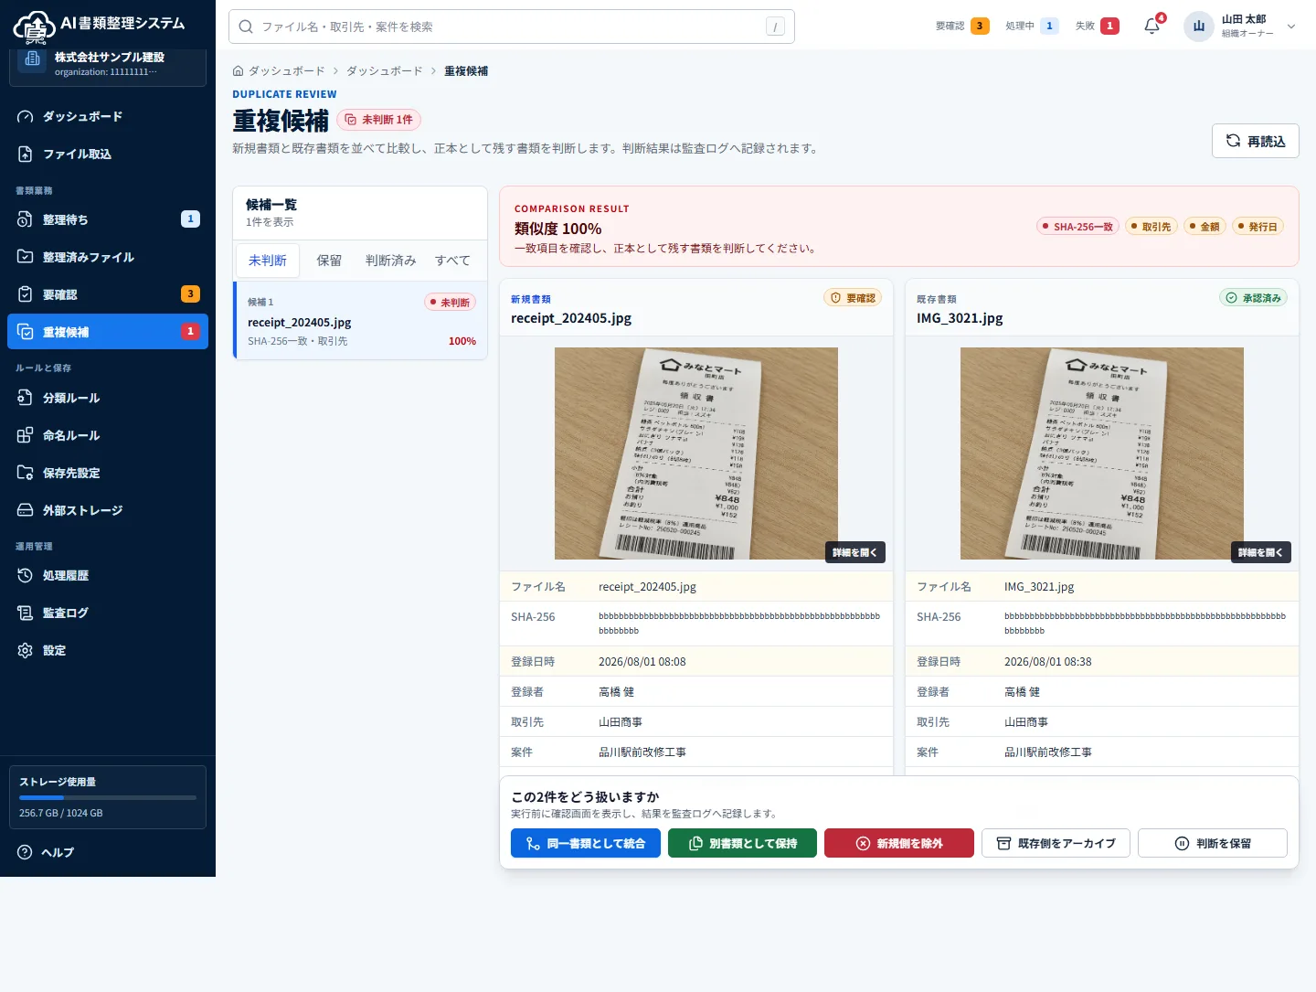
Task: Open 要確認 in the sidebar
Action: pos(108,294)
